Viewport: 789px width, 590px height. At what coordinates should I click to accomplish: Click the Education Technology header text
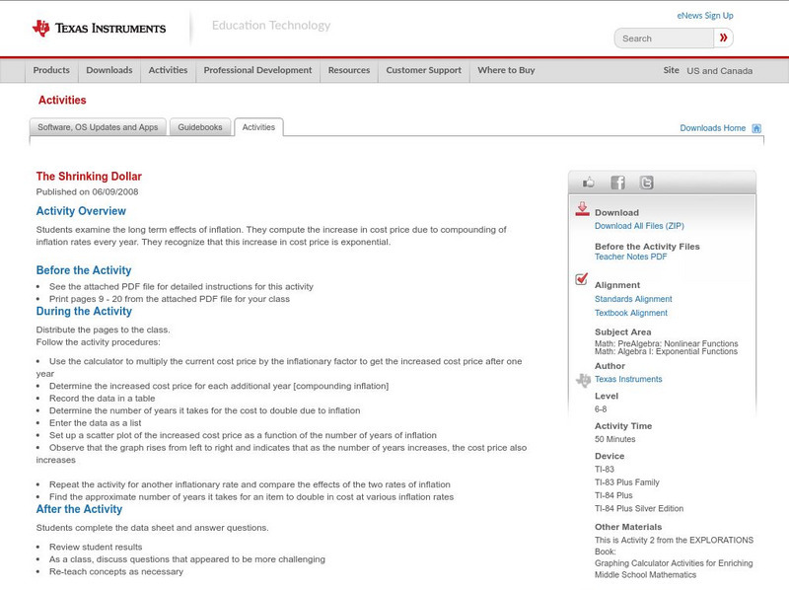271,26
